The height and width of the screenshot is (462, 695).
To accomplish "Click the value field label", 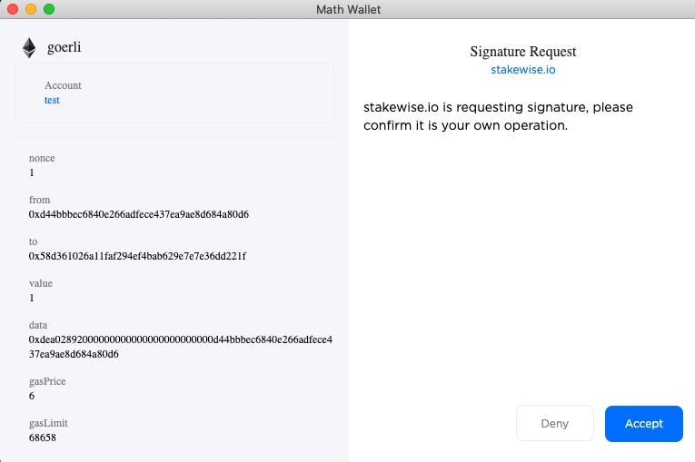I will 42,283.
